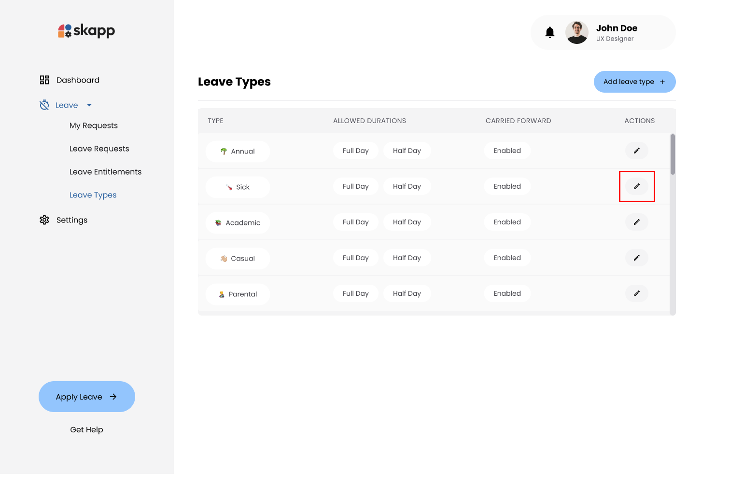Image resolution: width=730 pixels, height=483 pixels.
Task: Click John Doe's profile avatar
Action: (576, 32)
